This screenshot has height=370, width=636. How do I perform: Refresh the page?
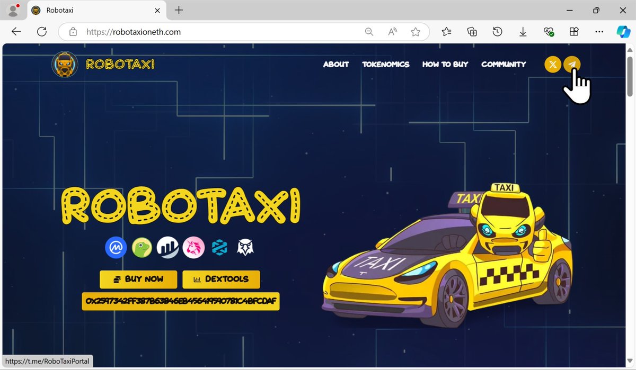tap(42, 32)
